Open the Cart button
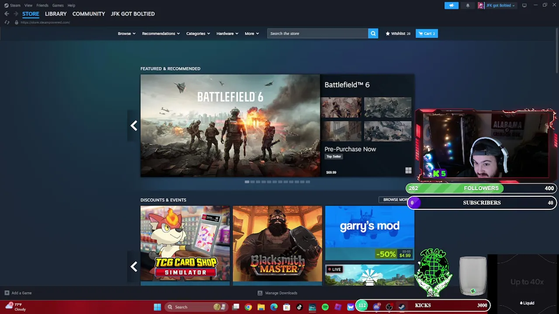 pyautogui.click(x=427, y=34)
